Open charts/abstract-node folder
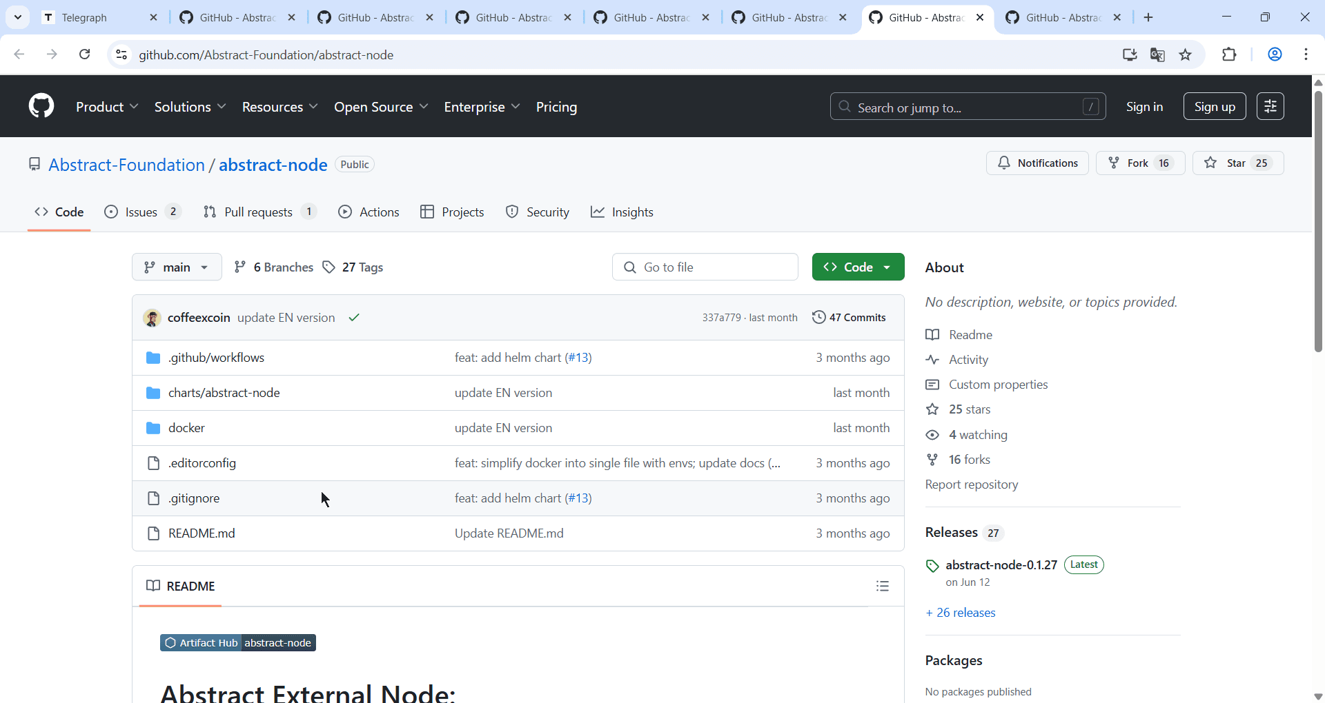 coord(224,393)
